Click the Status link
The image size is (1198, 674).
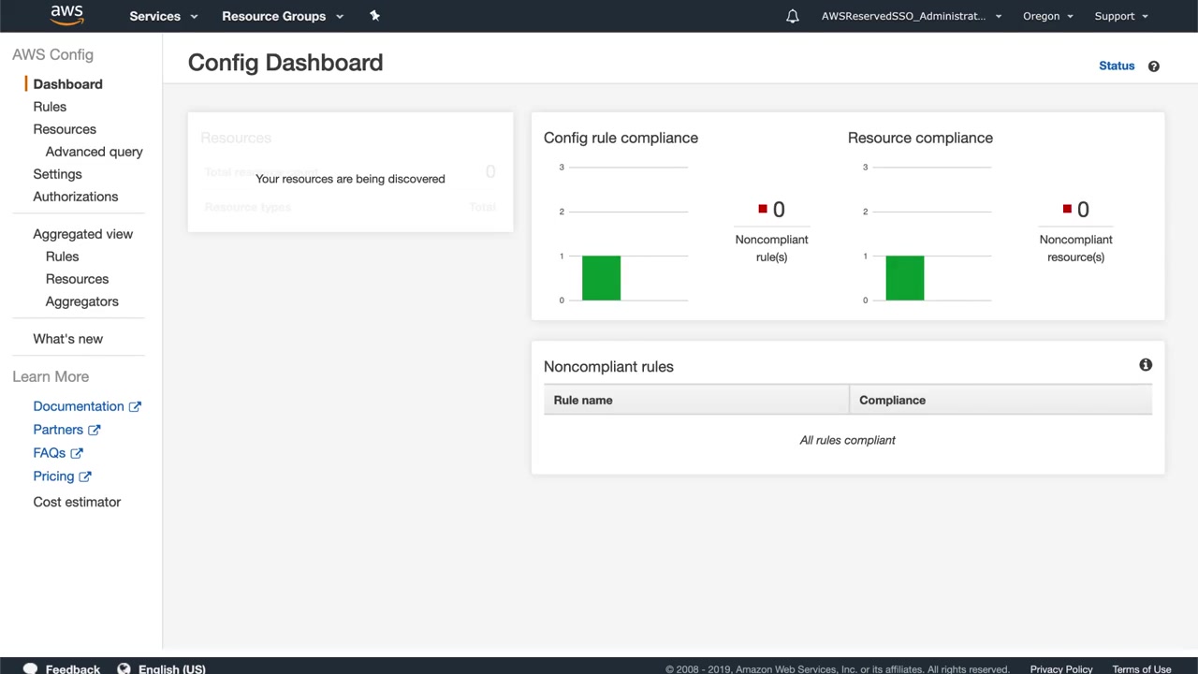tap(1116, 66)
